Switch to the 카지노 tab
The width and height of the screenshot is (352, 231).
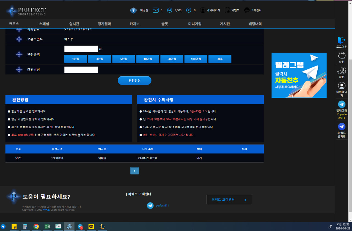click(x=134, y=24)
